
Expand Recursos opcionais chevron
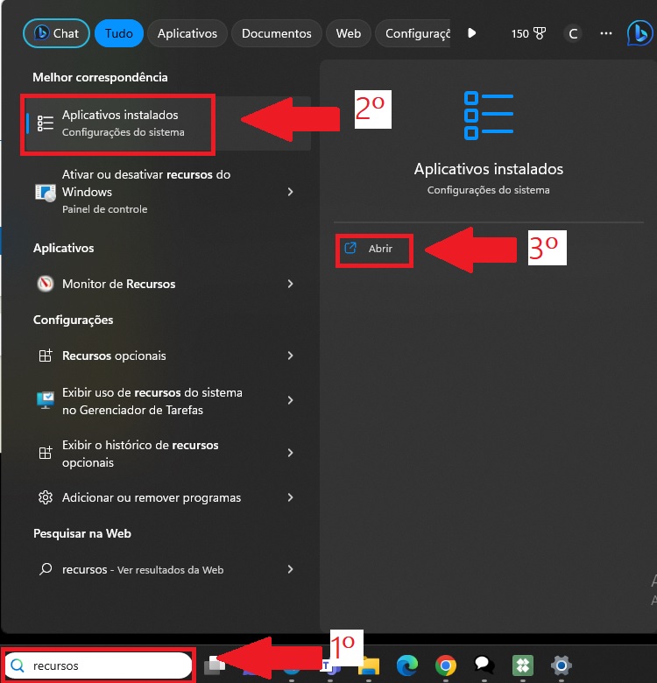click(290, 356)
